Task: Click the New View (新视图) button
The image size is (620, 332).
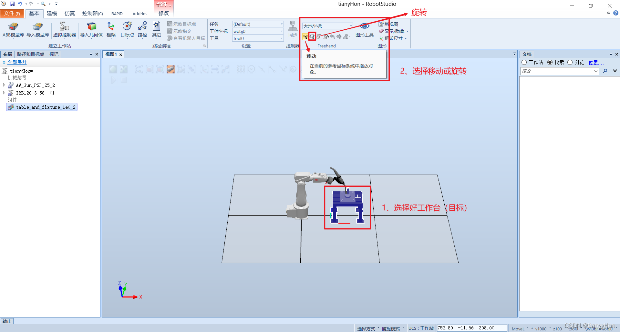Action: tap(388, 24)
